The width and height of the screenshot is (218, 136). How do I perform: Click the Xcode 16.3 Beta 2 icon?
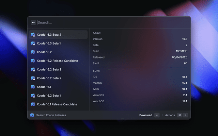(33, 35)
